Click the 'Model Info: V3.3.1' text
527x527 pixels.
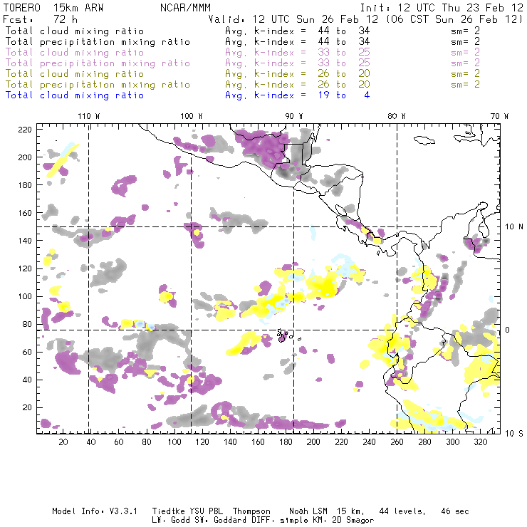tap(95, 511)
